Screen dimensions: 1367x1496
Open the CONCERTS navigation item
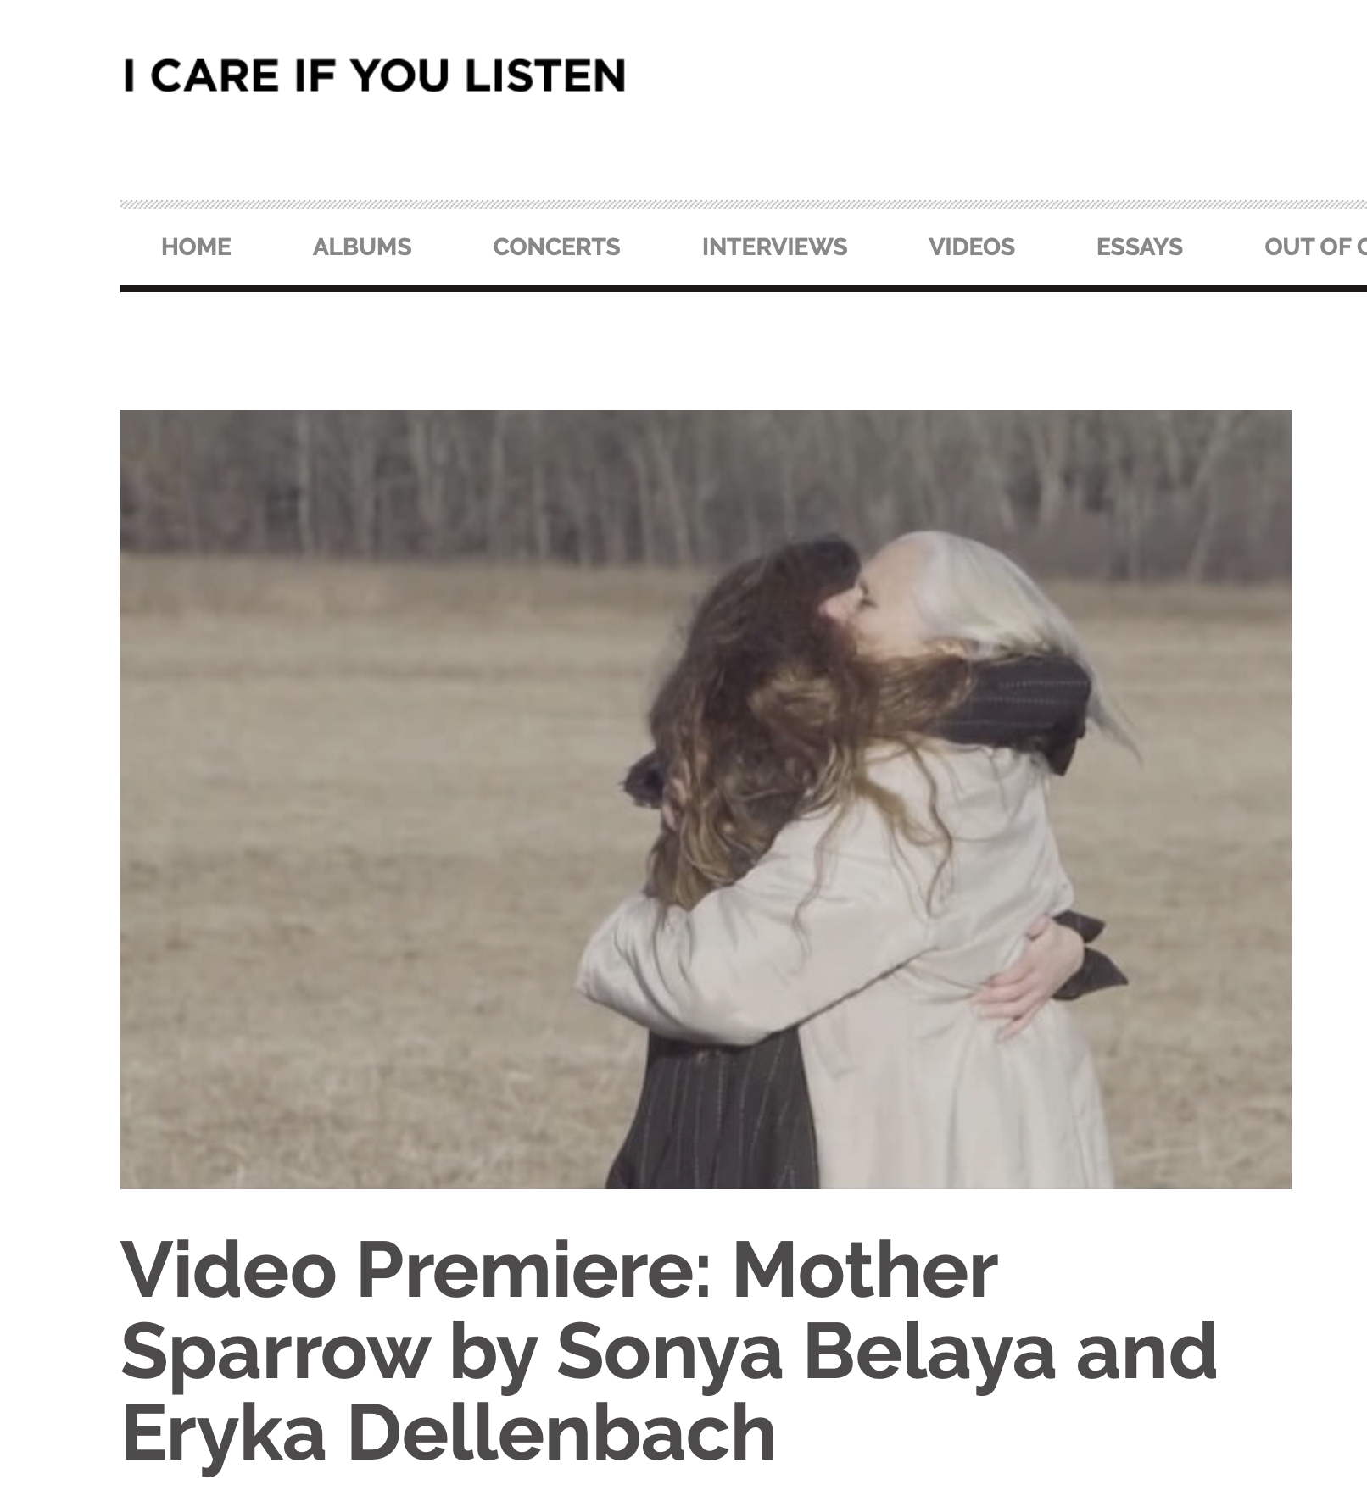556,247
